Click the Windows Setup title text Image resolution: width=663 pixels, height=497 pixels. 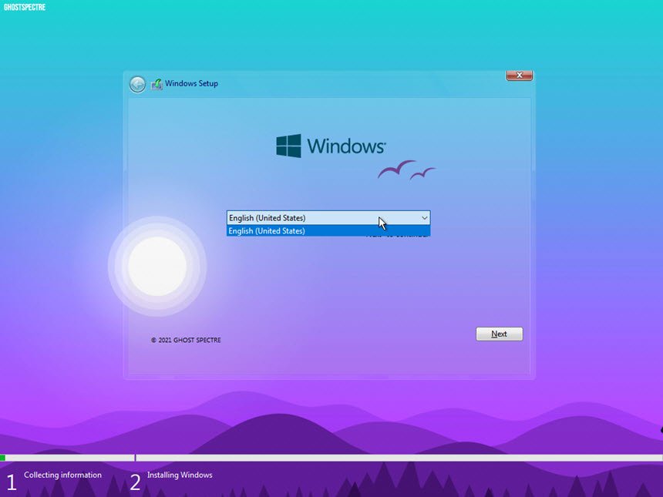coord(191,83)
